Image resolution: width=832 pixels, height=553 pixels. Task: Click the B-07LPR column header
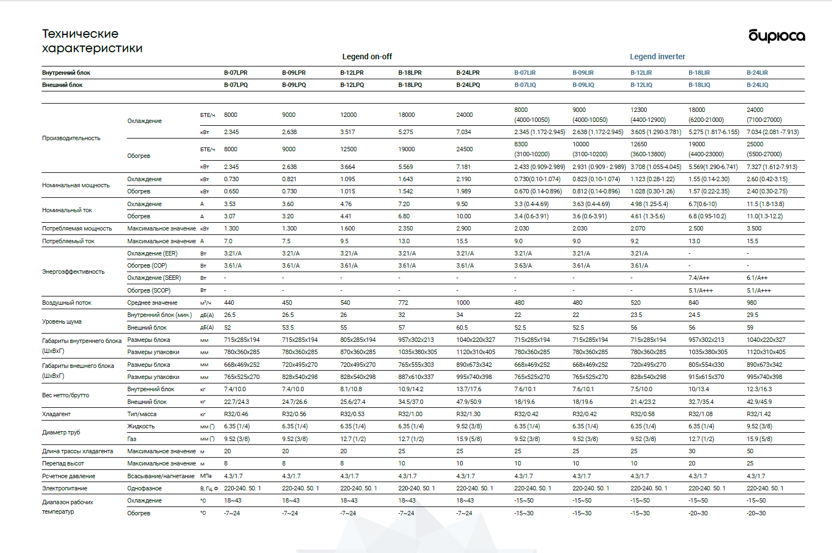coord(236,73)
